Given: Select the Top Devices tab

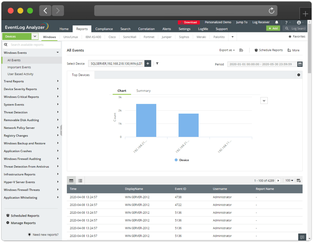Looking at the screenshot, I should tap(81, 75).
